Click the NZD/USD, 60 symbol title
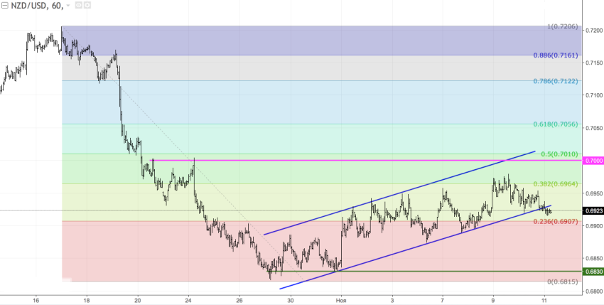 36,6
